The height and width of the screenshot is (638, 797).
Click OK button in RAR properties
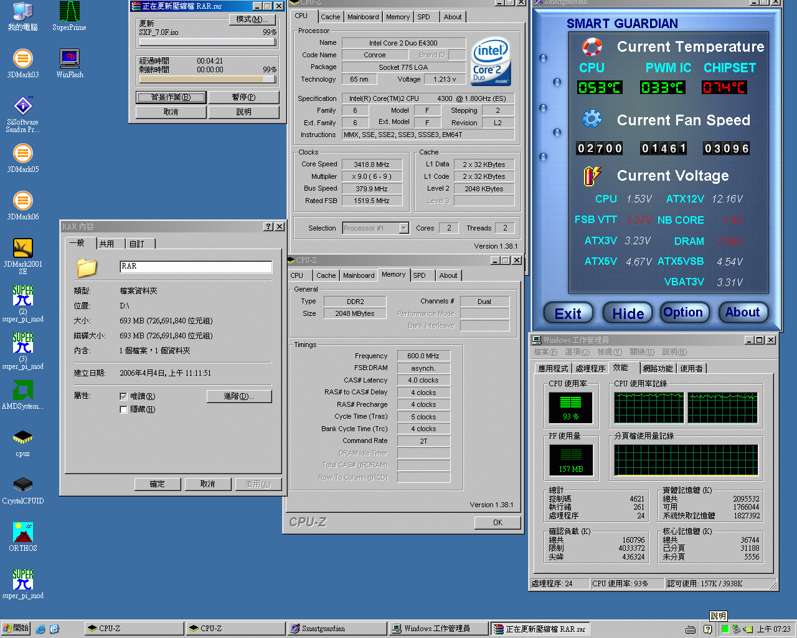tap(158, 484)
